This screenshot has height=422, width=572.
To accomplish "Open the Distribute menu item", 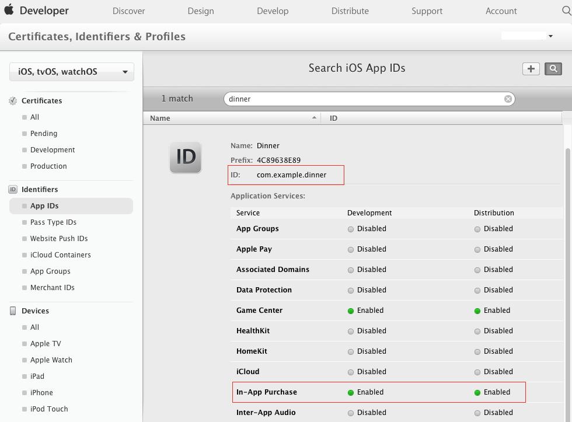I will point(350,11).
